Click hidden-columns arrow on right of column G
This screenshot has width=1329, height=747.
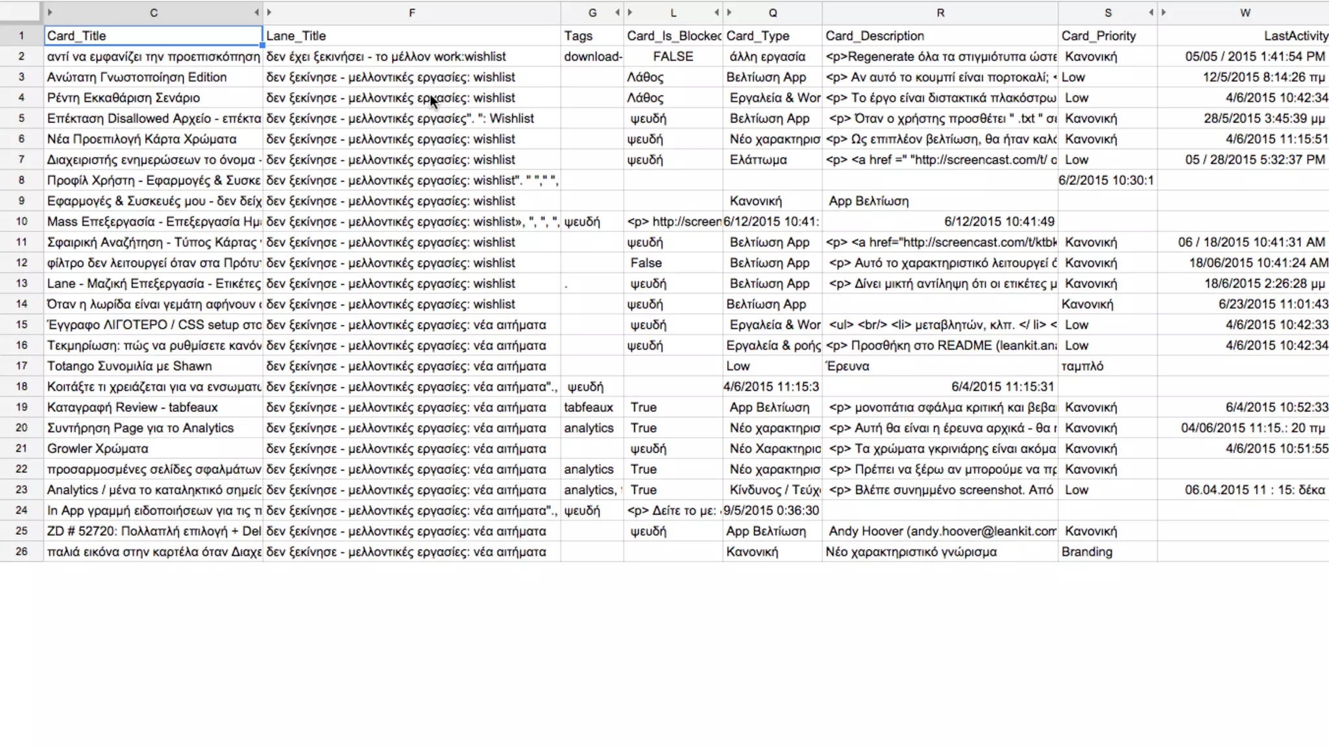pyautogui.click(x=617, y=12)
